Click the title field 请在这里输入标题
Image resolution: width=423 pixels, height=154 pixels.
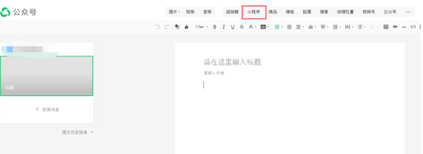(232, 62)
